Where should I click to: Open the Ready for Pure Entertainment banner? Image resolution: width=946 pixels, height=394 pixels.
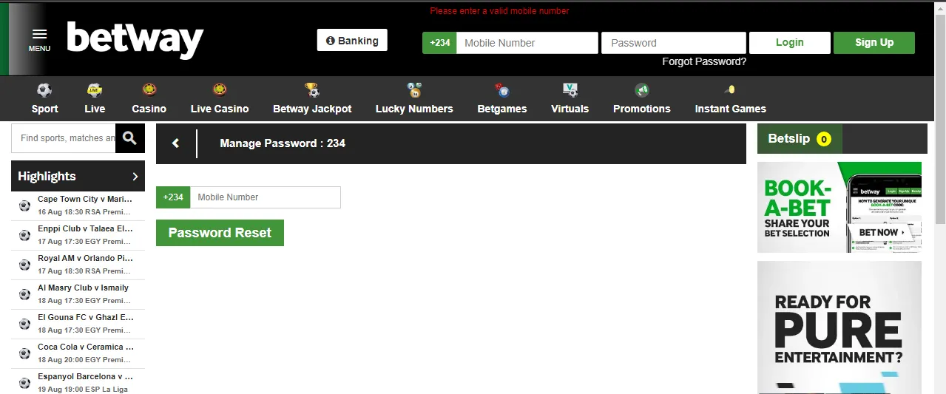[x=839, y=327]
